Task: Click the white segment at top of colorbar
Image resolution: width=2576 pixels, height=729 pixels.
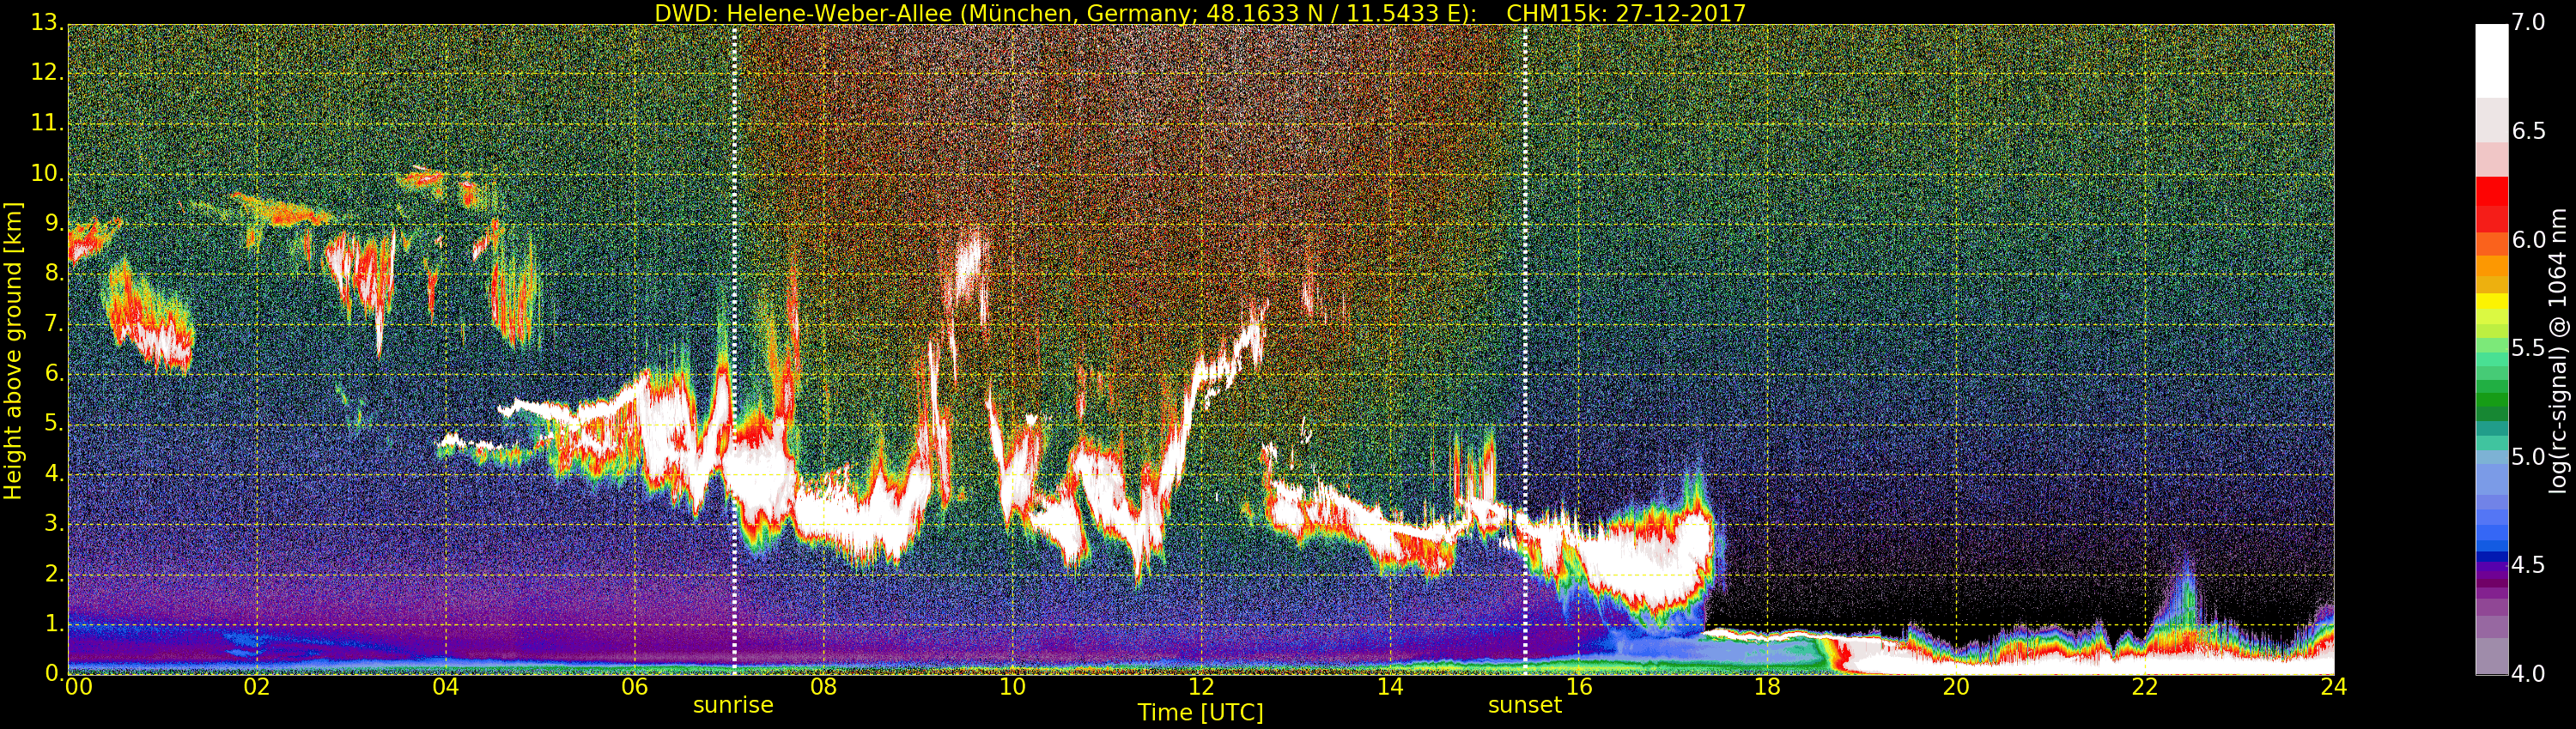Action: point(2491,60)
